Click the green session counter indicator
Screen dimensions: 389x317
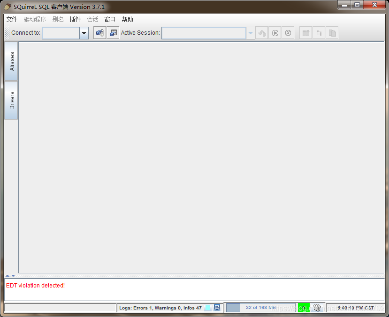(304, 308)
